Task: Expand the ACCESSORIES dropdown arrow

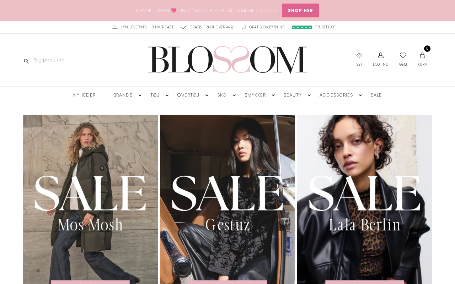Action: (x=360, y=95)
